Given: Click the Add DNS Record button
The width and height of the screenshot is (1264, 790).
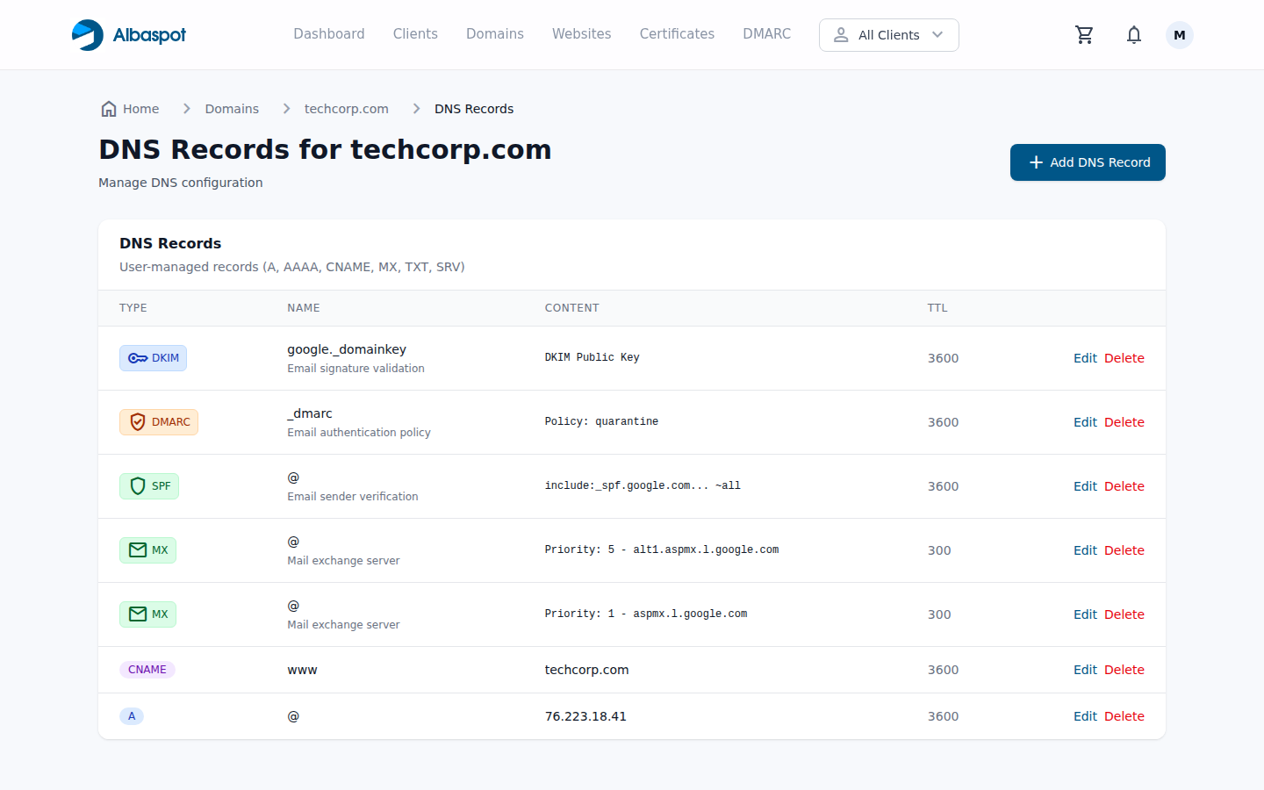Looking at the screenshot, I should coord(1088,162).
